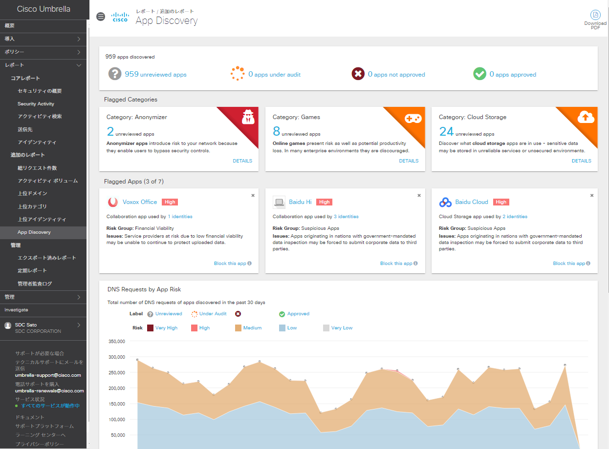Click the unreviewed apps question mark icon
Image resolution: width=609 pixels, height=449 pixels.
[115, 74]
